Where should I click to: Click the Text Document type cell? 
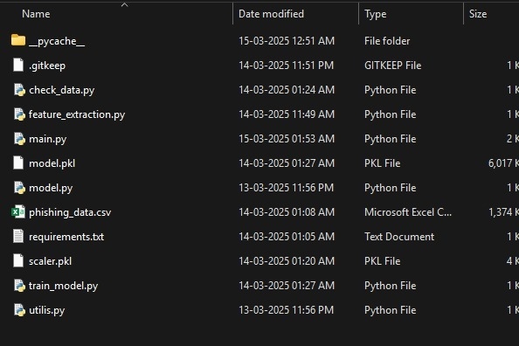(x=399, y=237)
